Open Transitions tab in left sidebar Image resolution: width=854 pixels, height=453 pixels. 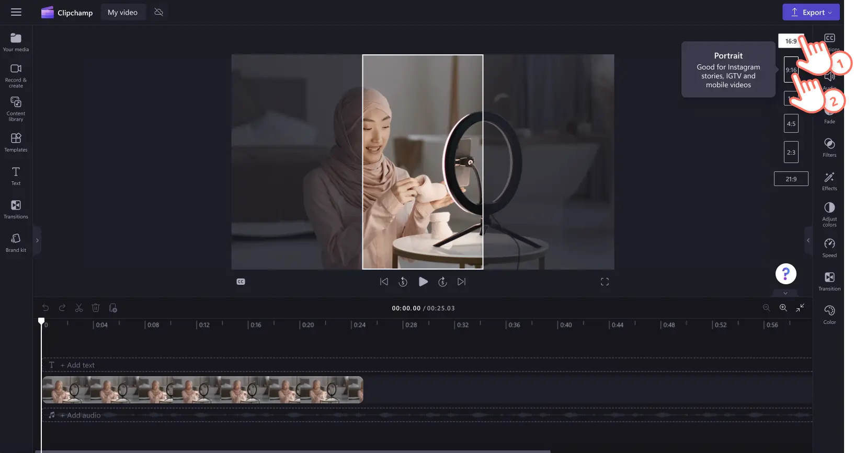[16, 210]
